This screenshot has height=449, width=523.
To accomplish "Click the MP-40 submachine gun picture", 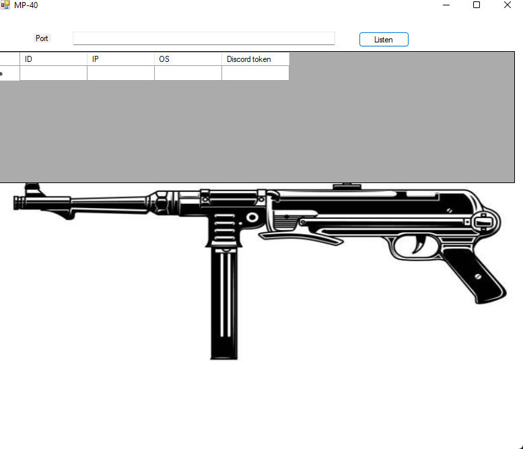I will (260, 271).
